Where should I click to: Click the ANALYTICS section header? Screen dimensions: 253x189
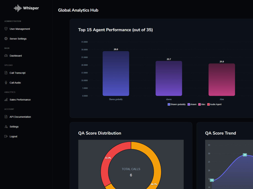click(10, 92)
